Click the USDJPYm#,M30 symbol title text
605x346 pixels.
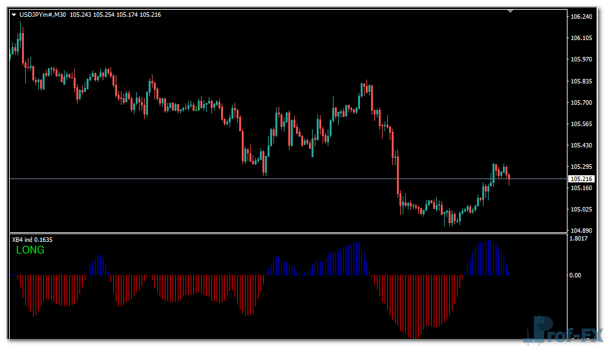(43, 14)
